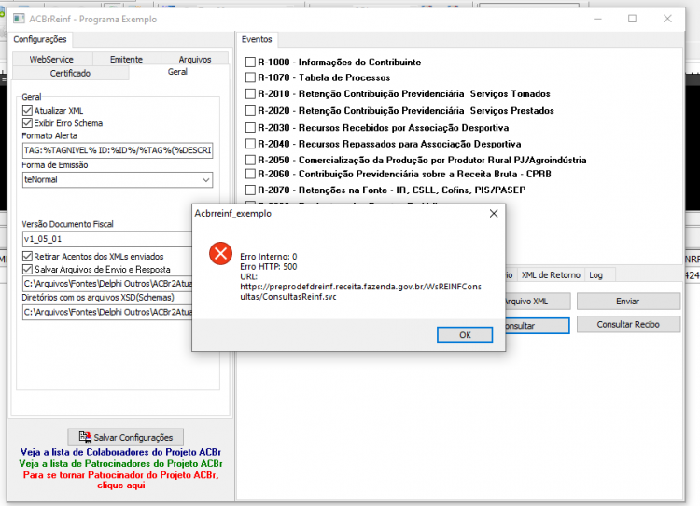The height and width of the screenshot is (506, 700).
Task: Click the save icon on Salvar Configurações
Action: (x=85, y=437)
